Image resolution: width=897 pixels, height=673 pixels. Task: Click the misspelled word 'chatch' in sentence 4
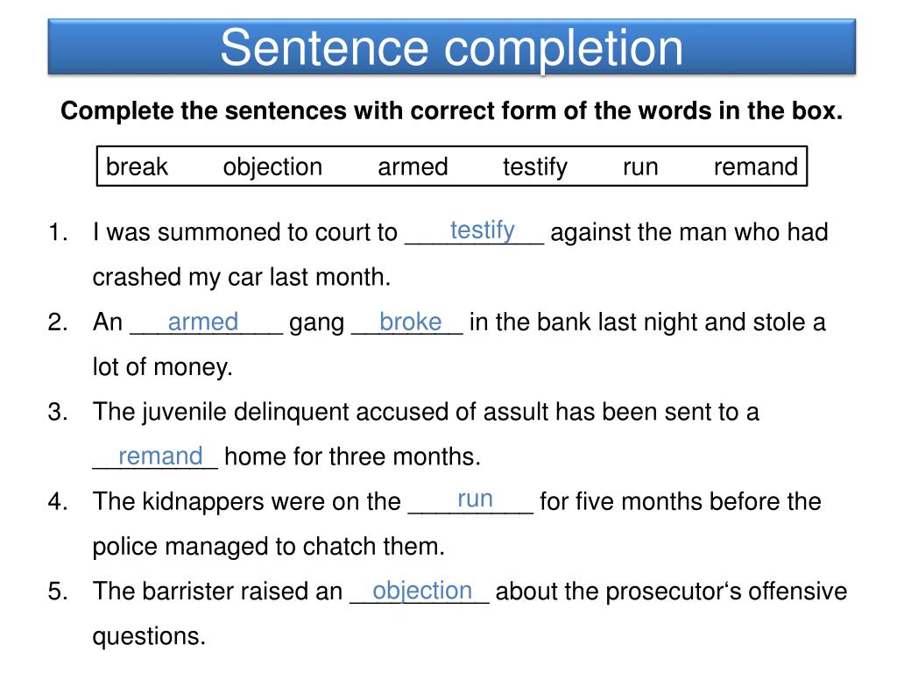(x=340, y=547)
